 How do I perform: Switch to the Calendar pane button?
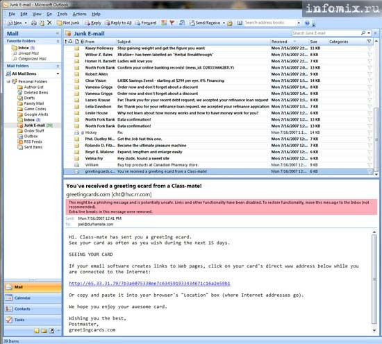pyautogui.click(x=33, y=298)
